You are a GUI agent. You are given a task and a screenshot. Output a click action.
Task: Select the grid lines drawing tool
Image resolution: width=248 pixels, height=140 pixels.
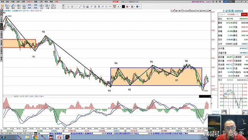pyautogui.click(x=95, y=6)
